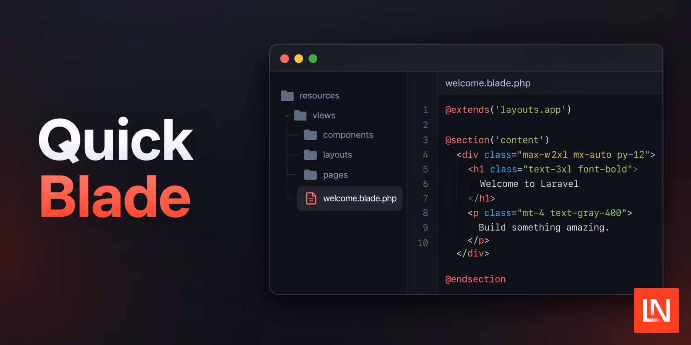
Task: Click the 'content' string
Action: (x=519, y=140)
